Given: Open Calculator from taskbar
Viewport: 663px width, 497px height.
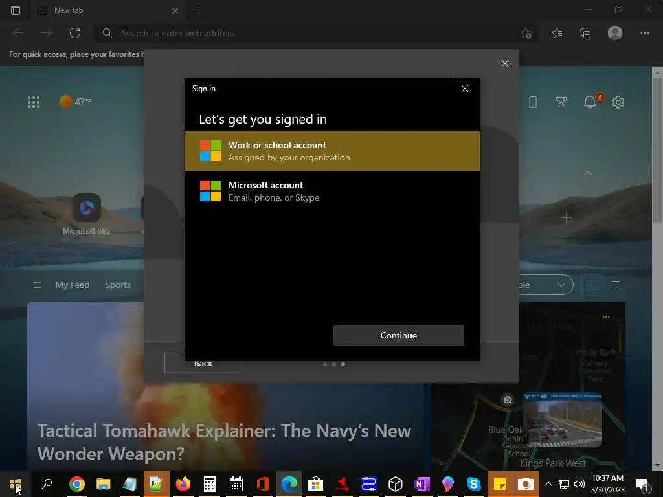Looking at the screenshot, I should [x=210, y=484].
